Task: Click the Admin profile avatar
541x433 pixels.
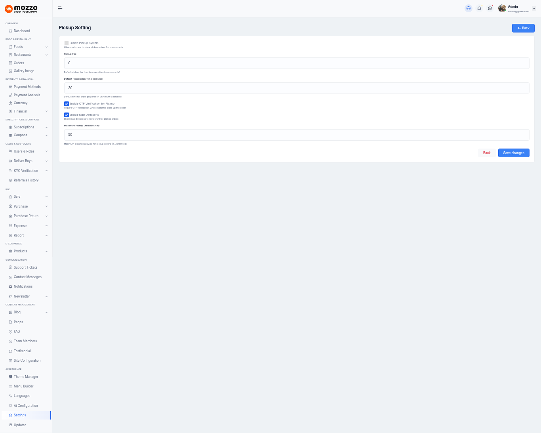Action: [502, 8]
